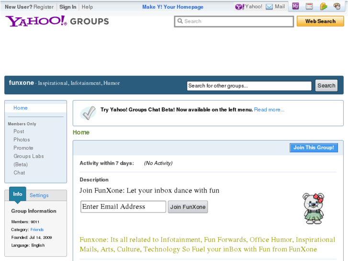
Task: Open the calendar icon in top bar
Action: [309, 6]
